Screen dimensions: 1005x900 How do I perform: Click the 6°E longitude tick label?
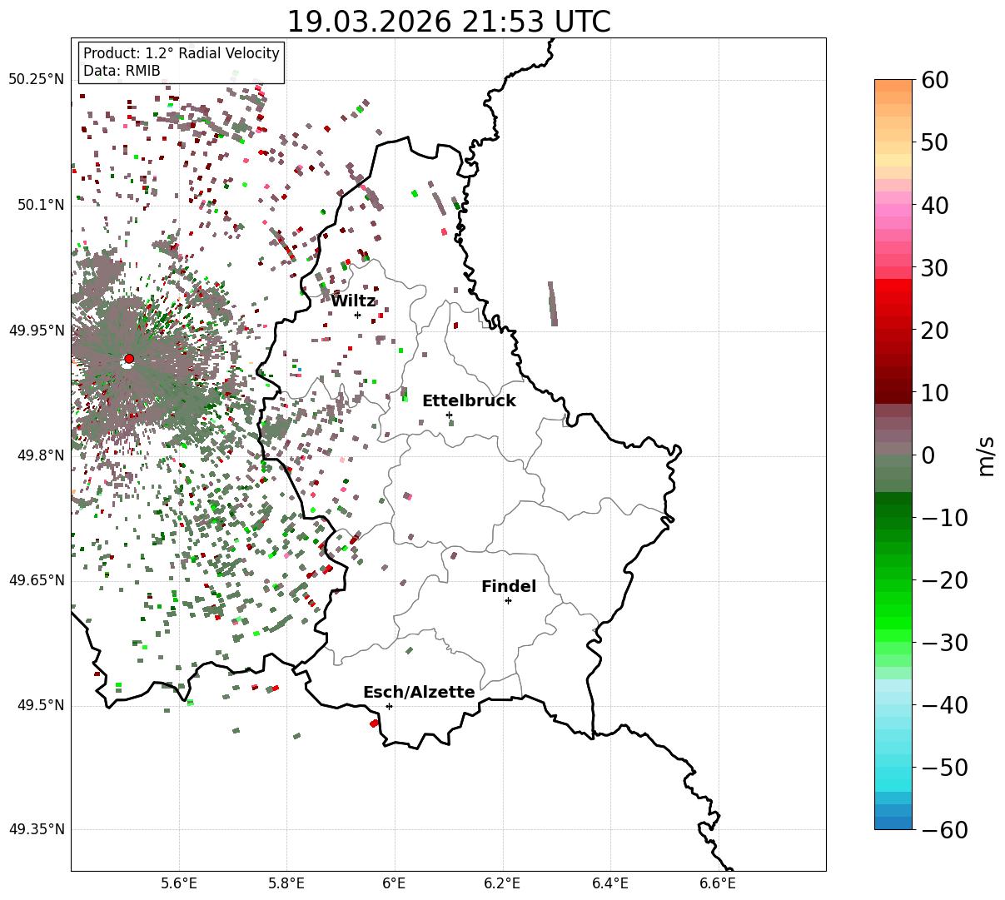pos(395,883)
